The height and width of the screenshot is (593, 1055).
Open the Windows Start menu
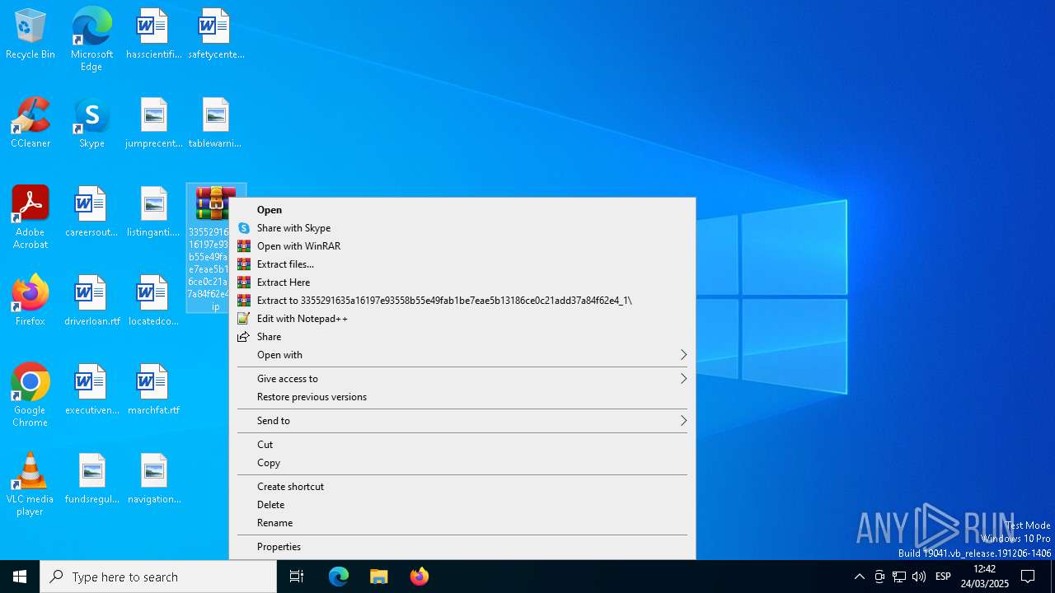tap(20, 577)
